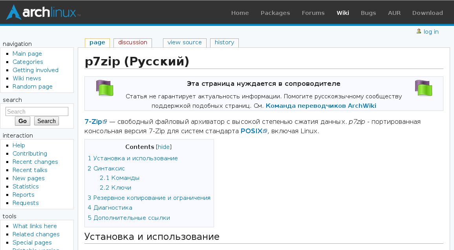The image size is (454, 250).
Task: Open Special pages link
Action: [32, 243]
